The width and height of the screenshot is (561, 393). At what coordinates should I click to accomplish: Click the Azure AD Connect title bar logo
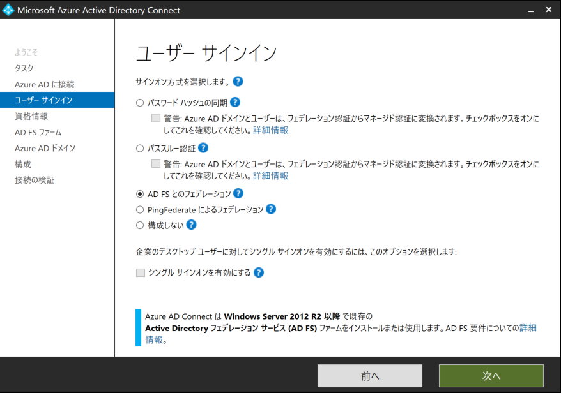8,10
